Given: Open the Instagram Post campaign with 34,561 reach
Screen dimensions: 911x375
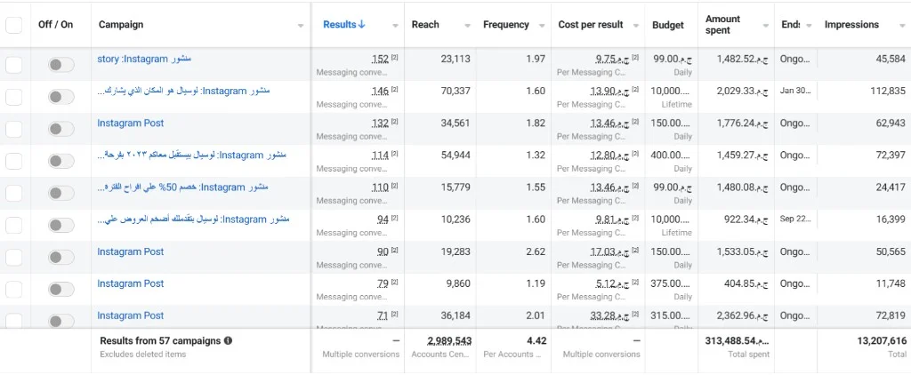Looking at the screenshot, I should (130, 123).
